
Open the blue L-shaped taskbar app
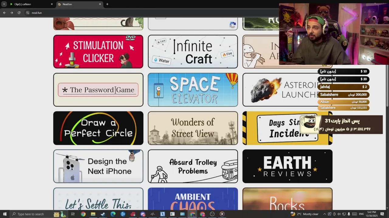[x=163, y=214]
